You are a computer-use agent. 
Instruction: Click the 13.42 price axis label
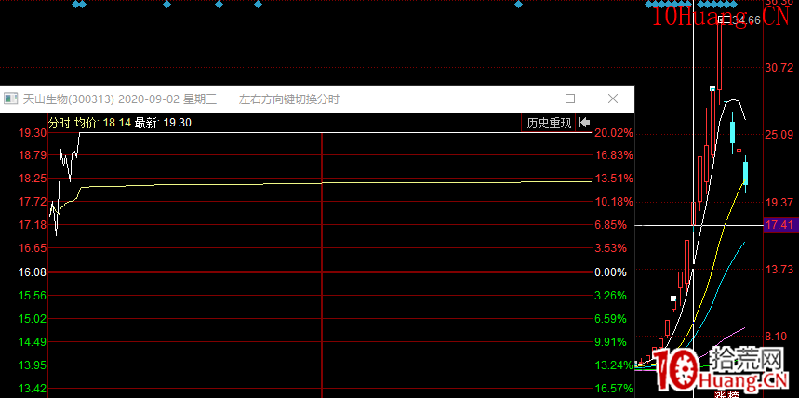pos(33,389)
